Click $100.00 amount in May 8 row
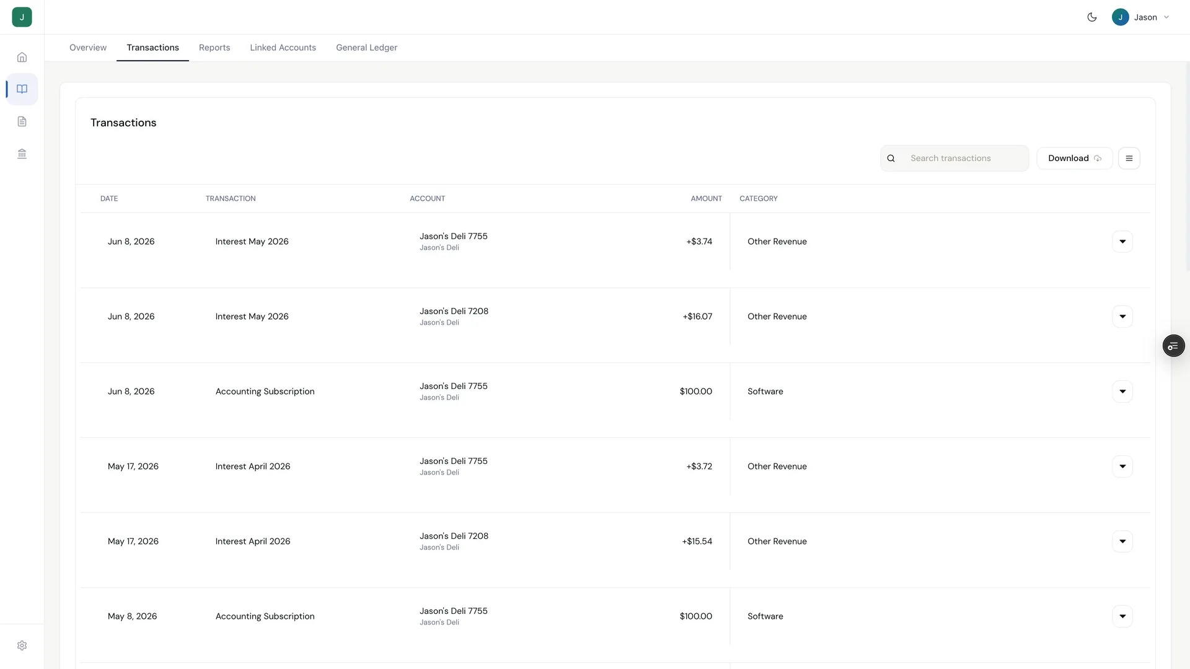The height and width of the screenshot is (669, 1190). (695, 616)
